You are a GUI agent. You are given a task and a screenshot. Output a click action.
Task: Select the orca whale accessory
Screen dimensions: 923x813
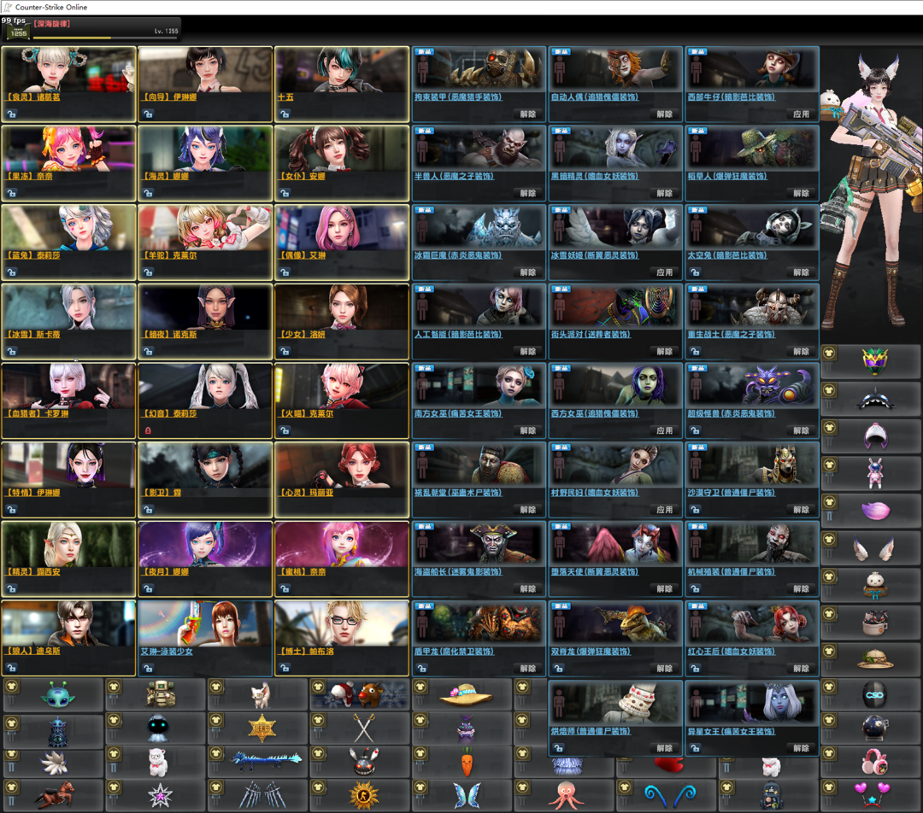[875, 400]
